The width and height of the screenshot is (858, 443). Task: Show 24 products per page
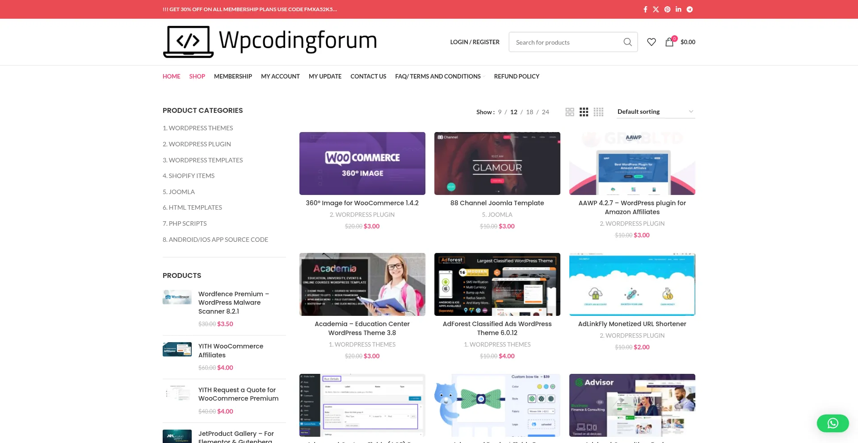pos(546,112)
